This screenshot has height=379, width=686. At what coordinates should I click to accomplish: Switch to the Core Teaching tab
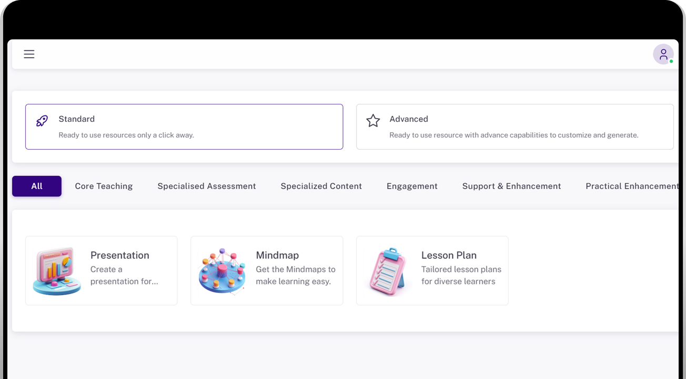tap(104, 186)
